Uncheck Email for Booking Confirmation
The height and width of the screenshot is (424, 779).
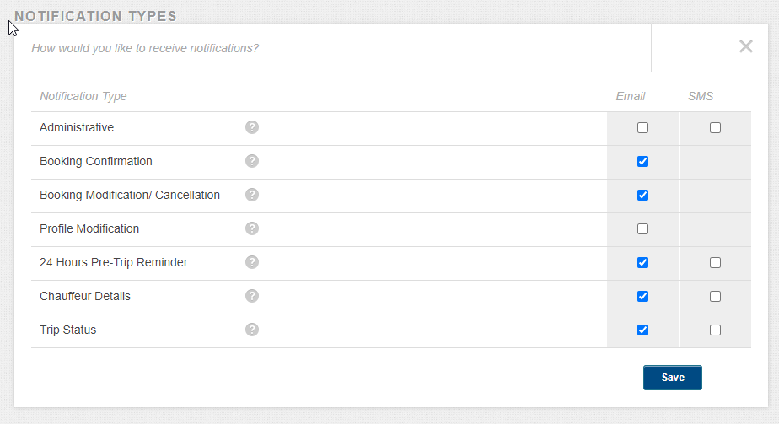coord(643,162)
